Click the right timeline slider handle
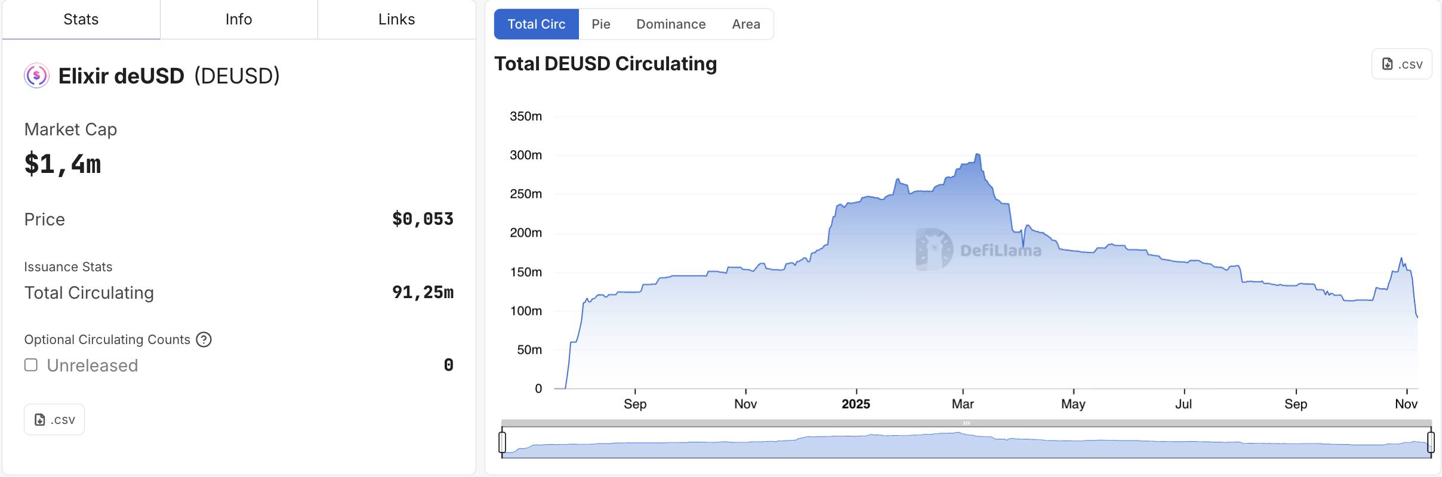The height and width of the screenshot is (477, 1442). [x=1431, y=442]
